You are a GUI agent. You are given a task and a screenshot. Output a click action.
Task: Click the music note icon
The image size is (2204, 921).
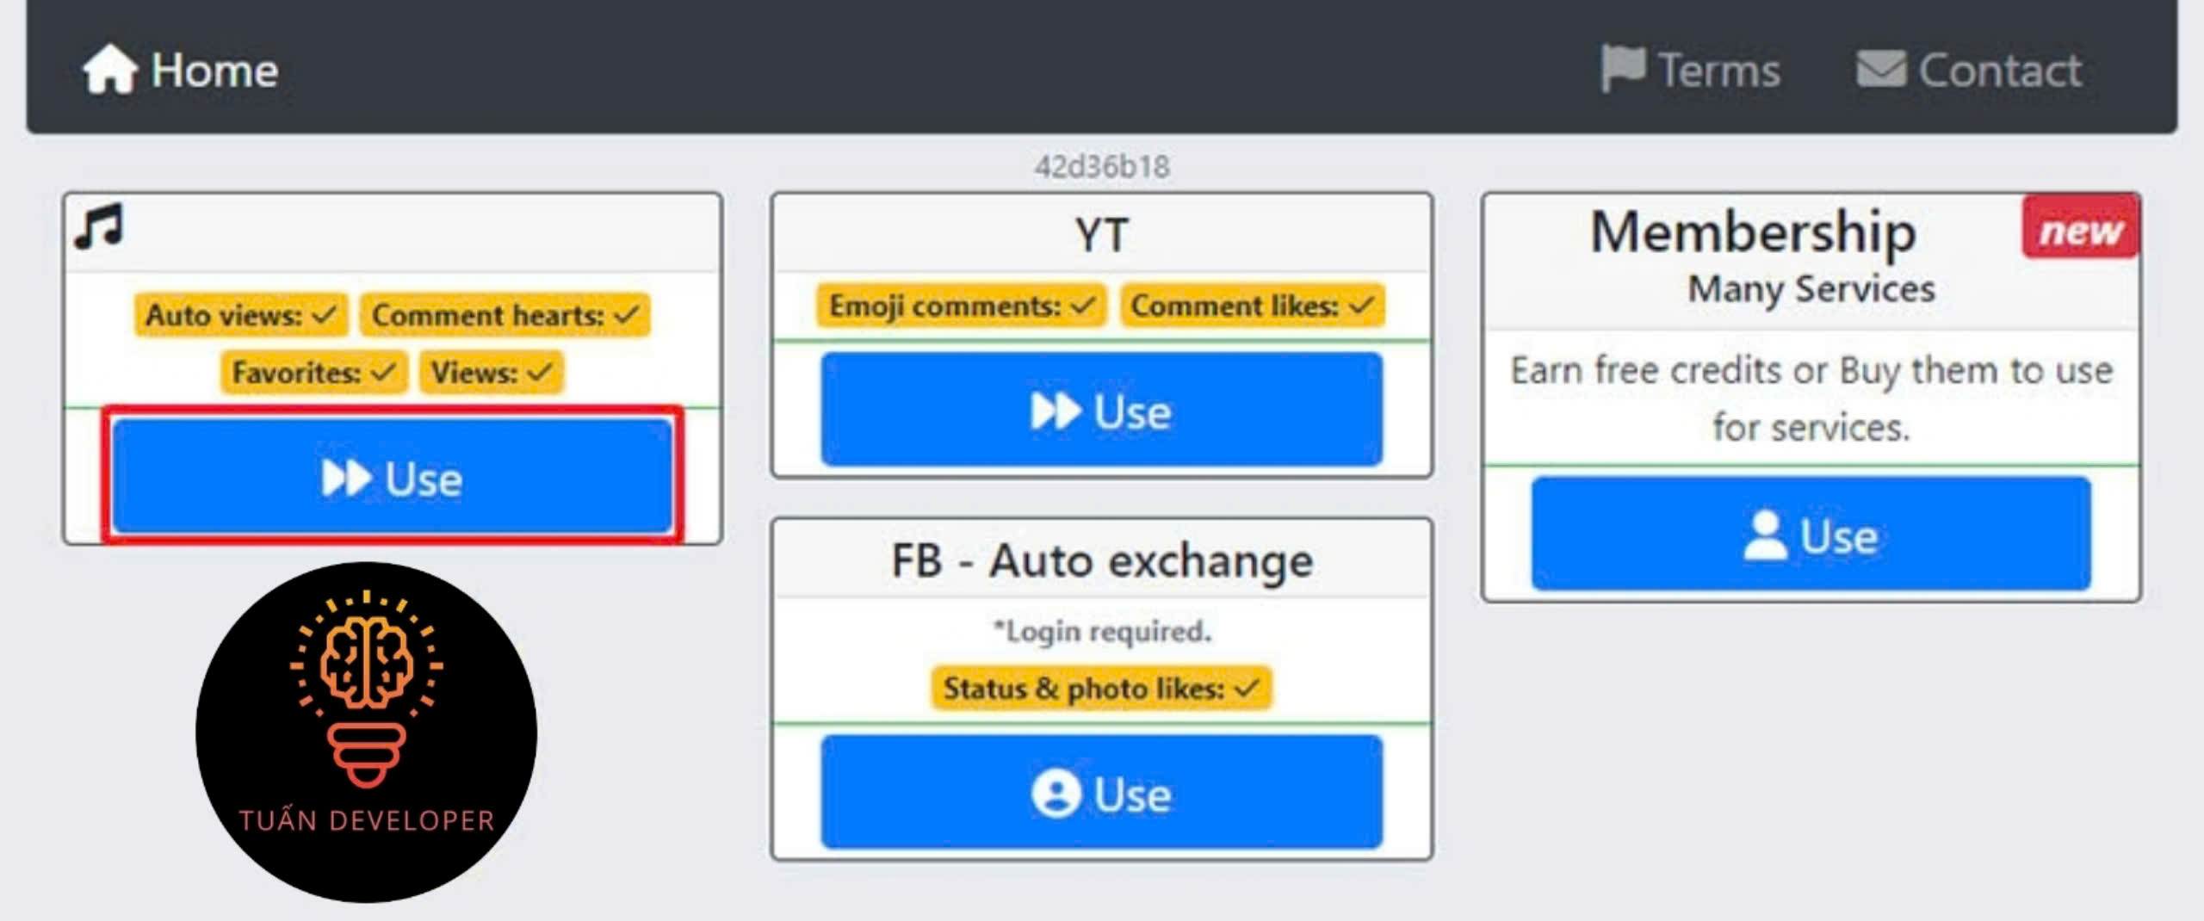tap(99, 227)
